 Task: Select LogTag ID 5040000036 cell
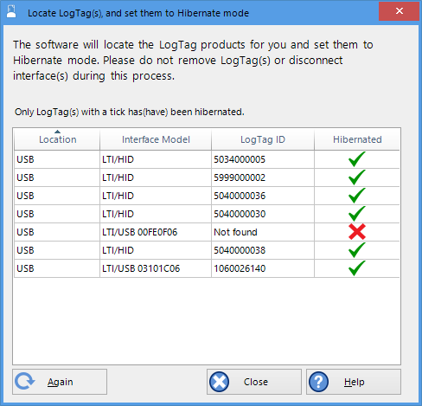pyautogui.click(x=263, y=196)
